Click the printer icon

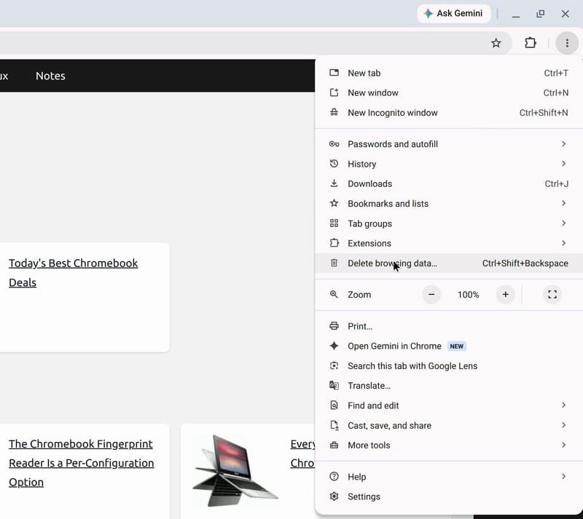[x=334, y=326]
